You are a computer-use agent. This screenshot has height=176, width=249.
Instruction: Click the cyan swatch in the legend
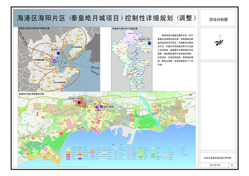tap(165, 148)
